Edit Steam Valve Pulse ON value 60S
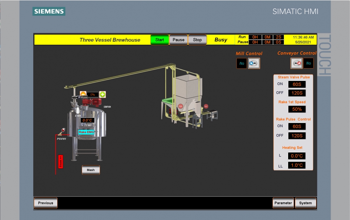Viewport: 350px width, 220px height. pos(297,84)
